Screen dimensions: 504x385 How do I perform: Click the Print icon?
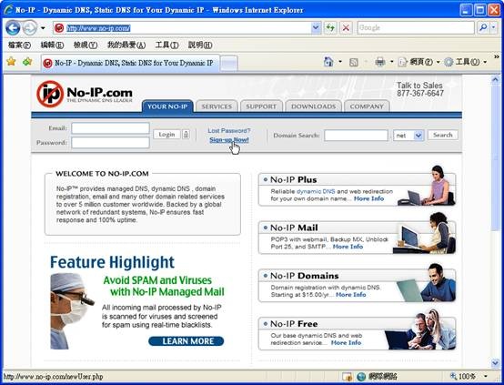(x=380, y=61)
